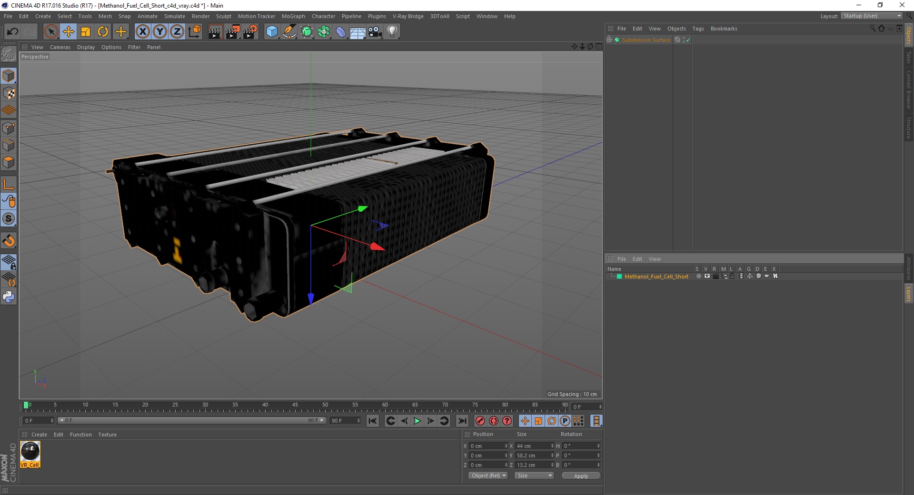Open the Content Browser side tab
Viewport: 914px width, 495px height.
pyautogui.click(x=909, y=89)
